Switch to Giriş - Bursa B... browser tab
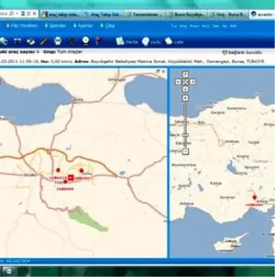 228,14
